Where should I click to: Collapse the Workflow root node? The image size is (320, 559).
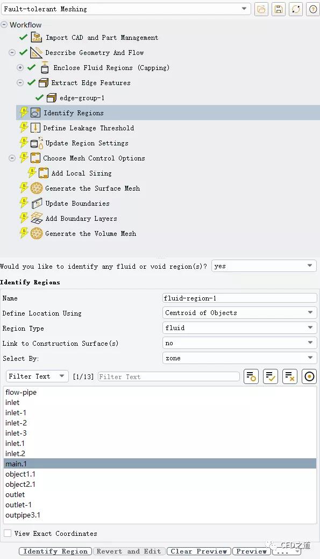(x=4, y=25)
